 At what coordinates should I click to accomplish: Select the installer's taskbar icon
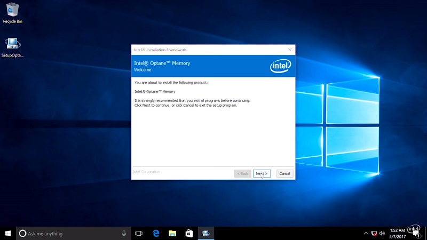[206, 234]
